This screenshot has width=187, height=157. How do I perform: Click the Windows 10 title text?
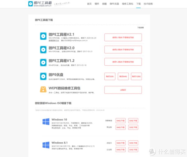tap(59, 119)
